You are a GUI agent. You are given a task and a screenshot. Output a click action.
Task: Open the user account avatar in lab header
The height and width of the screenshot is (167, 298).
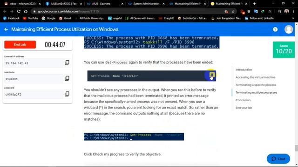[x=289, y=29]
